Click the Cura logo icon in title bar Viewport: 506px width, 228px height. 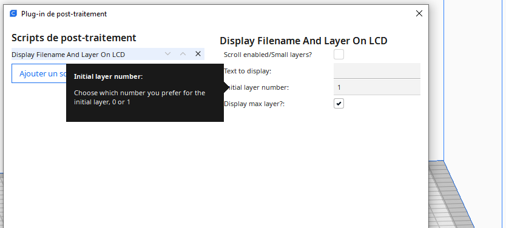(x=13, y=13)
